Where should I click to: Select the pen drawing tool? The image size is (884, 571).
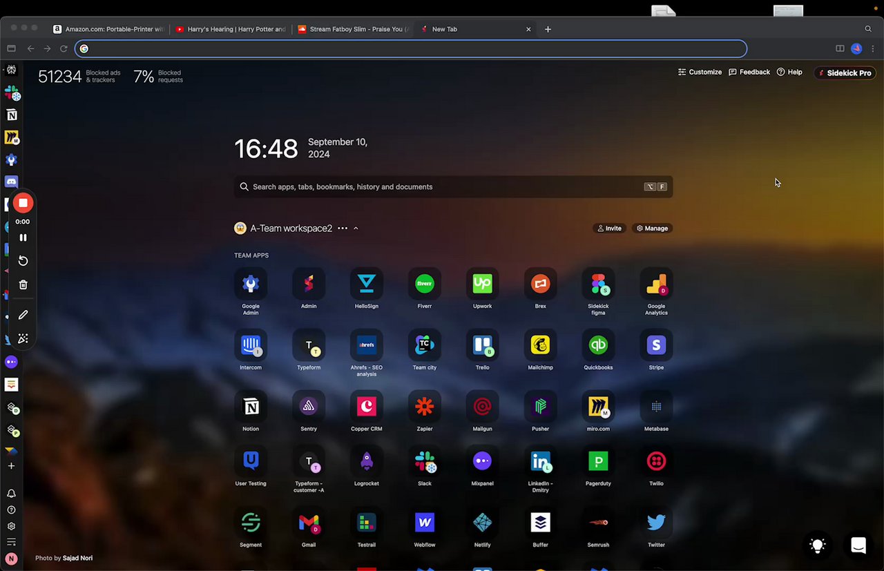tap(23, 315)
